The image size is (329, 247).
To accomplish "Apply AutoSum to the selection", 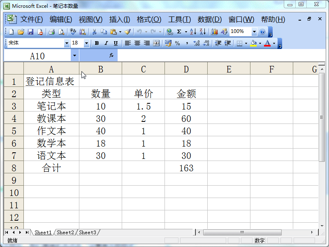I will tap(179, 32).
